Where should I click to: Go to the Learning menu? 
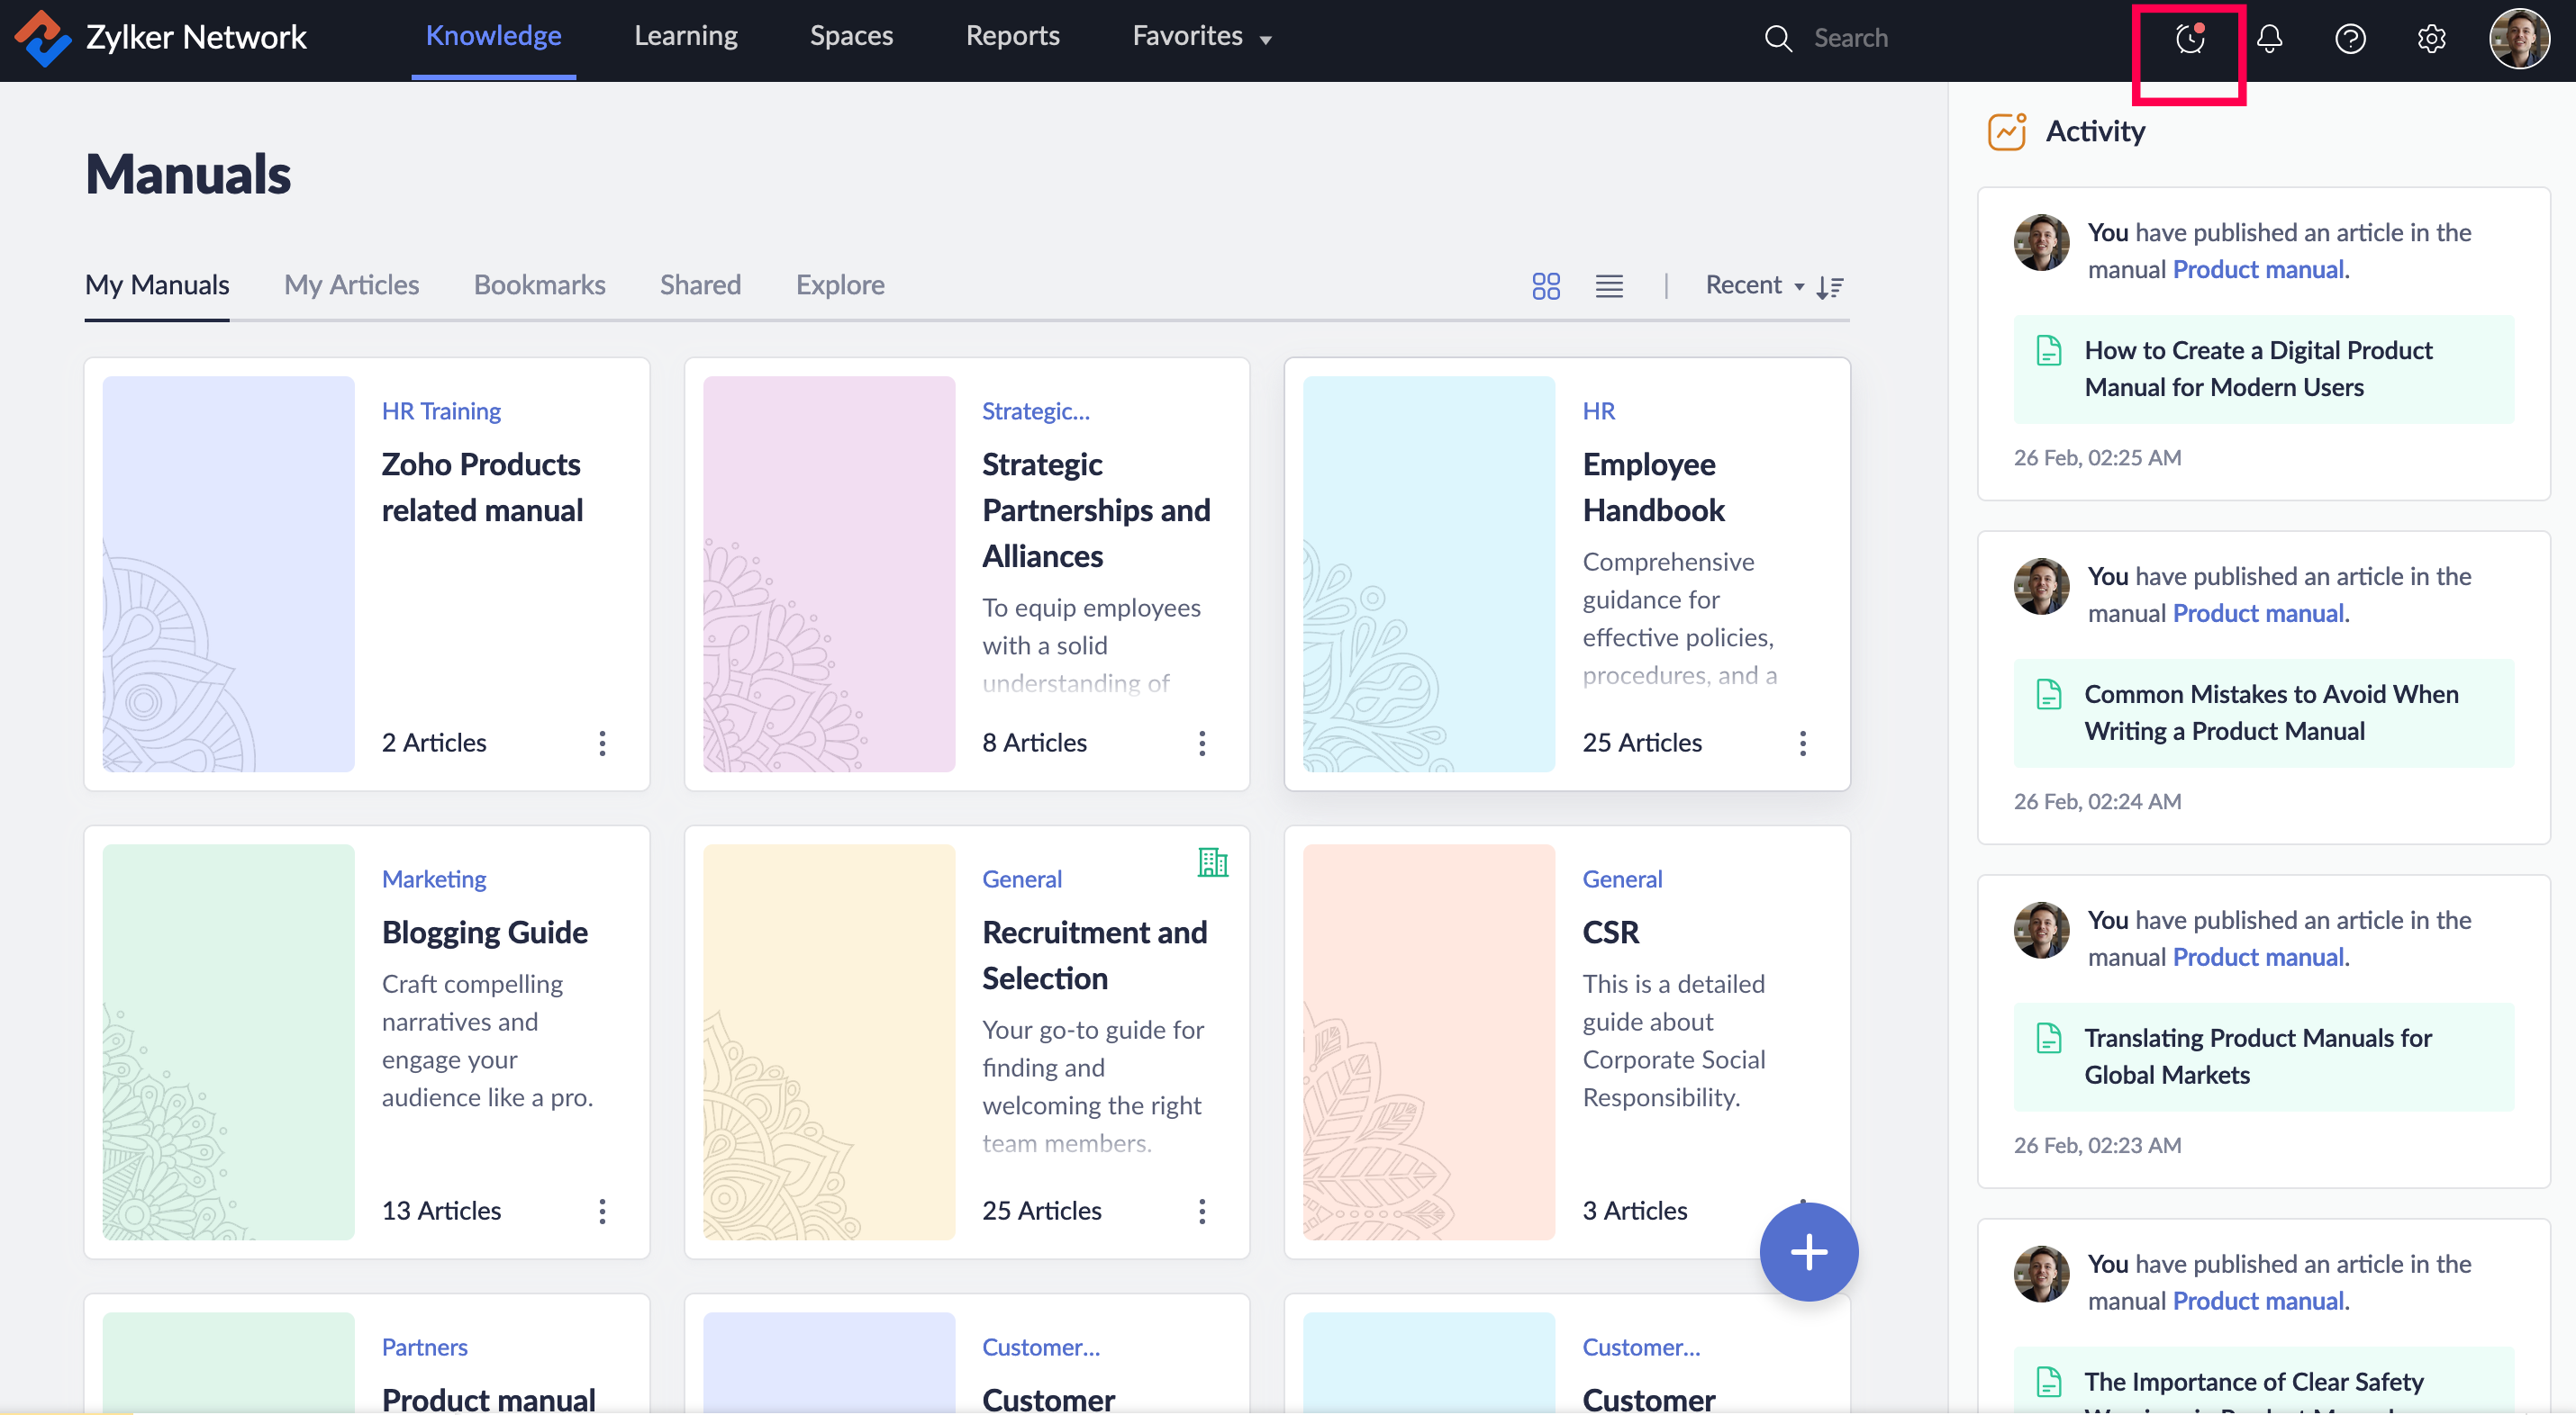685,36
